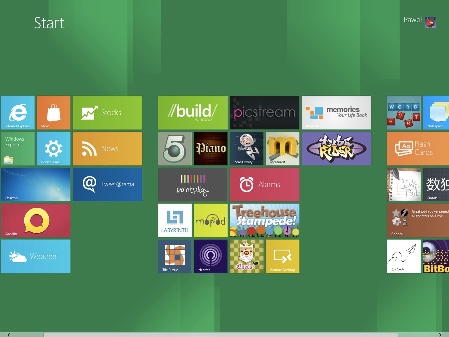449x337 pixels.
Task: Click the user account avatar picture
Action: 430,22
